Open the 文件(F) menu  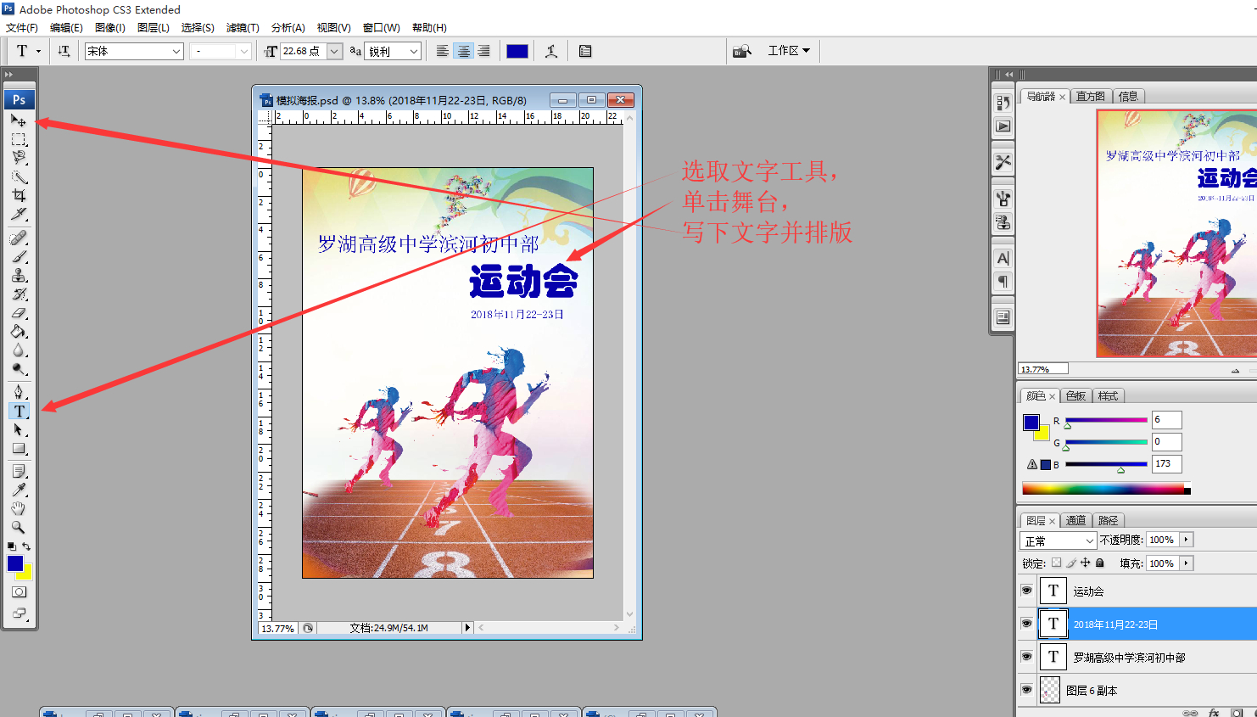click(x=22, y=28)
